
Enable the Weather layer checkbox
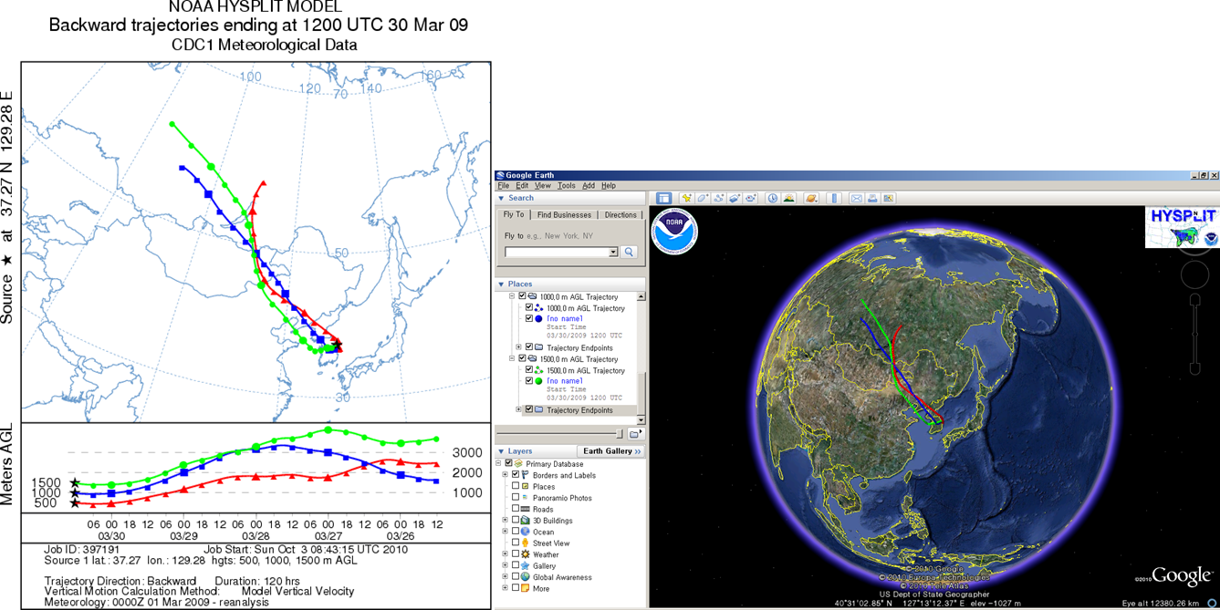[x=516, y=554]
